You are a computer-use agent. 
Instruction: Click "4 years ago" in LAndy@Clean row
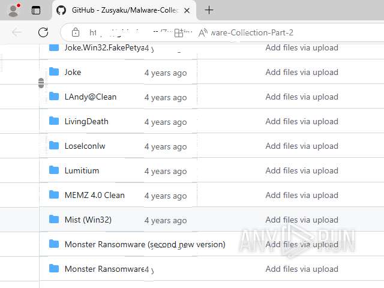click(x=166, y=97)
